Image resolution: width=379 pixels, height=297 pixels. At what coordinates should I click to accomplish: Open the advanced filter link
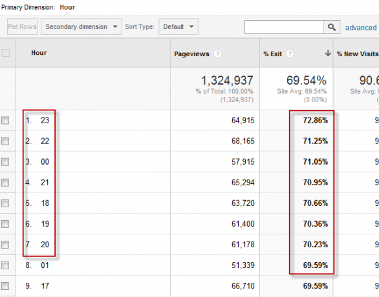pyautogui.click(x=361, y=28)
